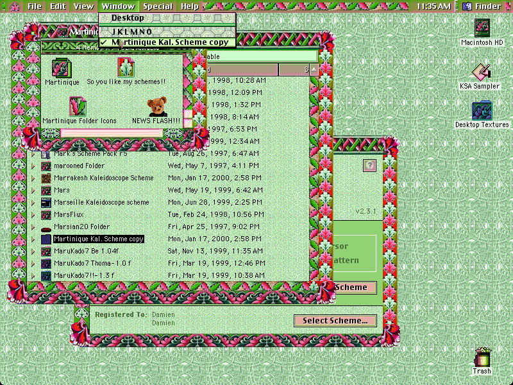This screenshot has width=513, height=385.
Task: Select the Martinique Folder Icons item
Action: tap(78, 107)
